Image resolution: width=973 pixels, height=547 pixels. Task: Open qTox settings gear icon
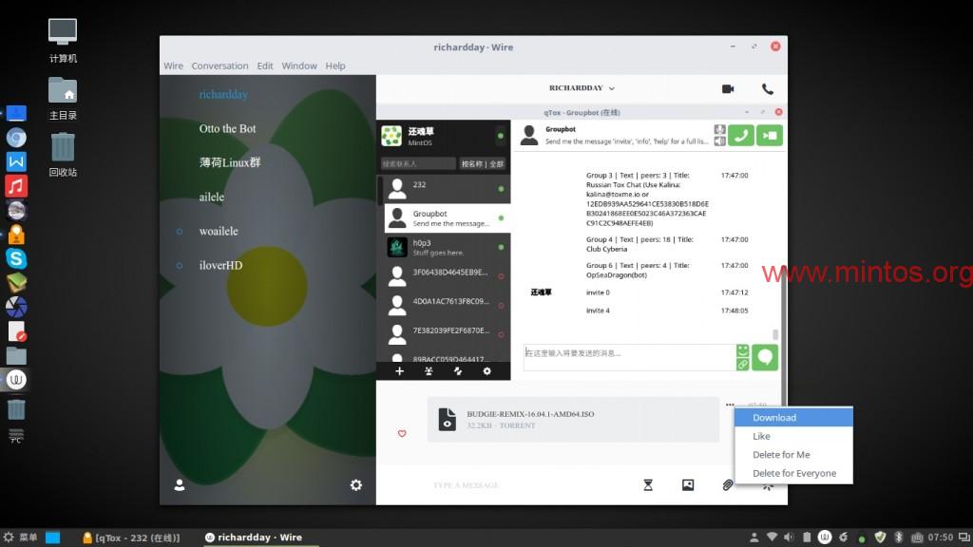click(487, 371)
